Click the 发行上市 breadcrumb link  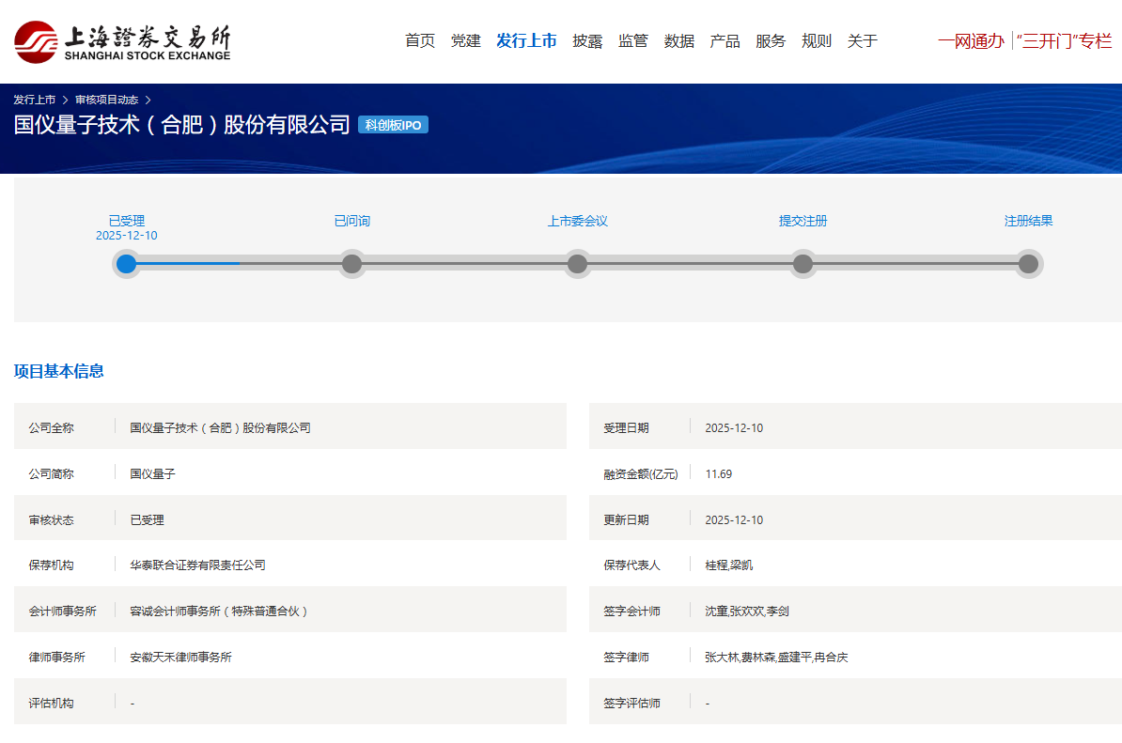[35, 100]
